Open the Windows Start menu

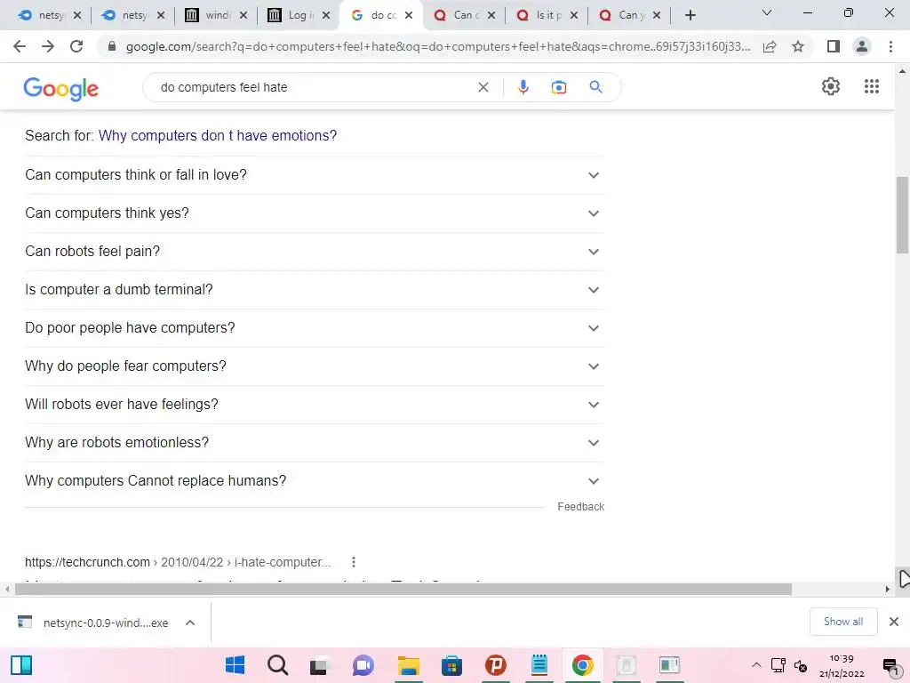[235, 665]
